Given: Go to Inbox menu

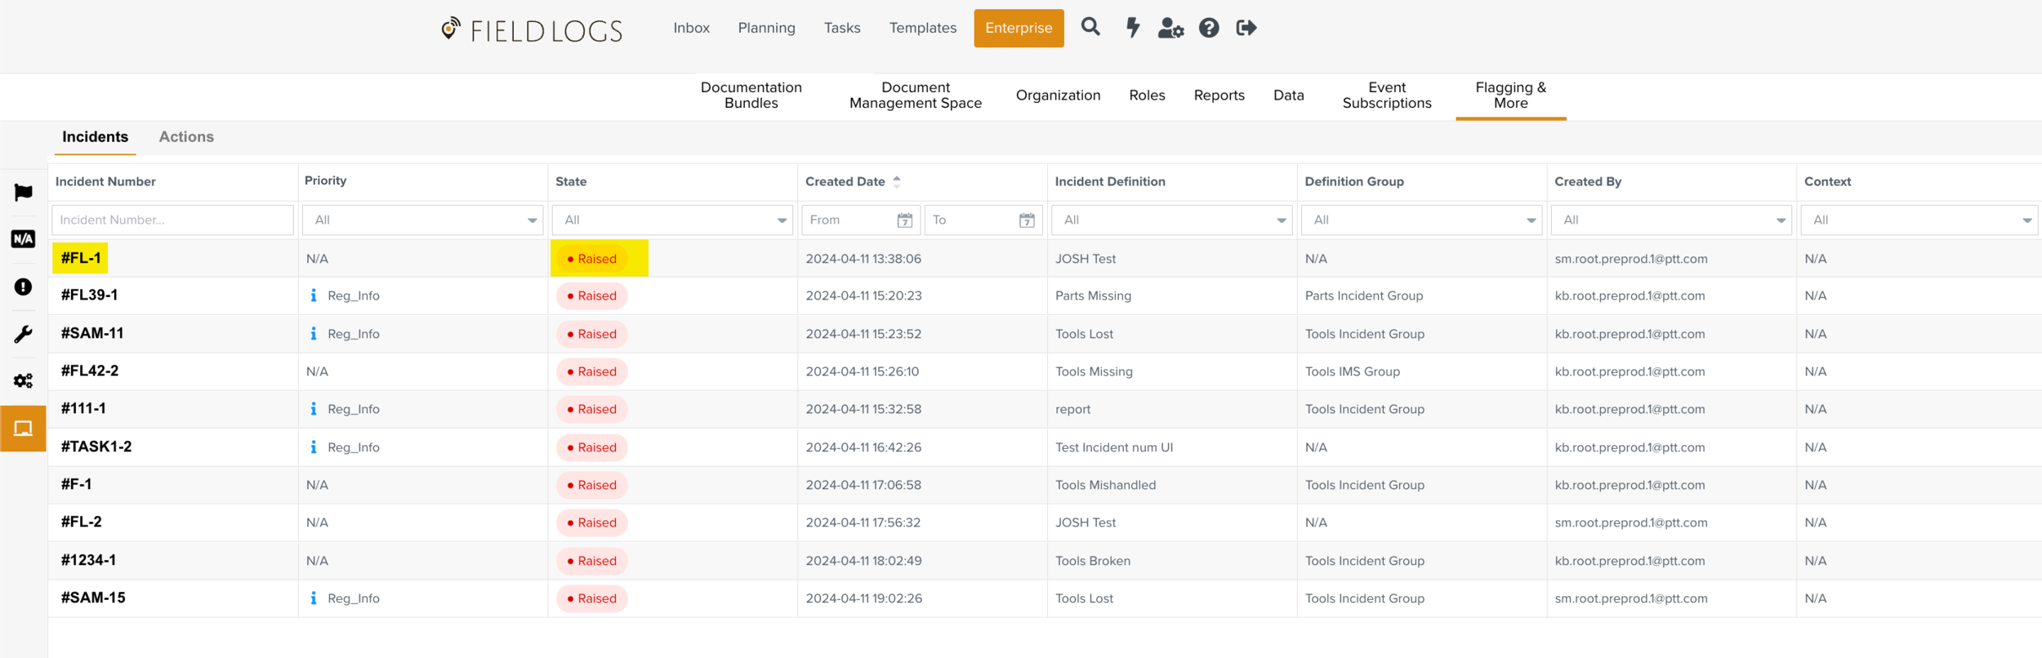Looking at the screenshot, I should (692, 28).
